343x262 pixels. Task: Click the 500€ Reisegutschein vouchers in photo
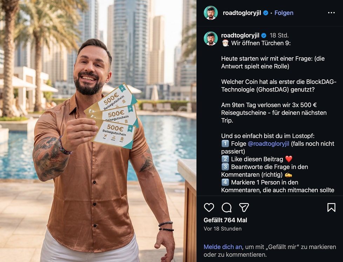point(112,116)
